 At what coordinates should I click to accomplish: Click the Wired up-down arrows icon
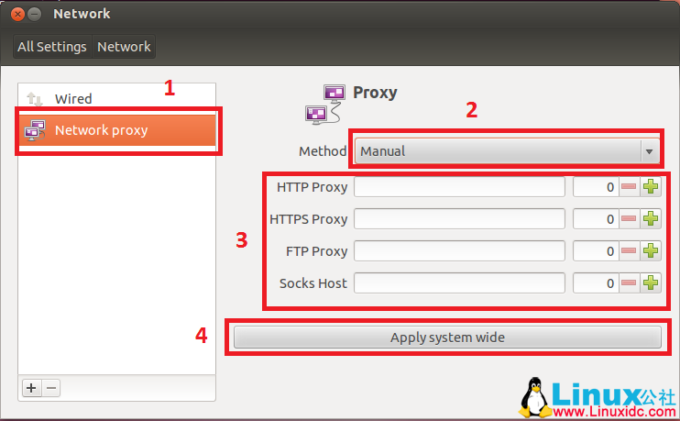35,99
